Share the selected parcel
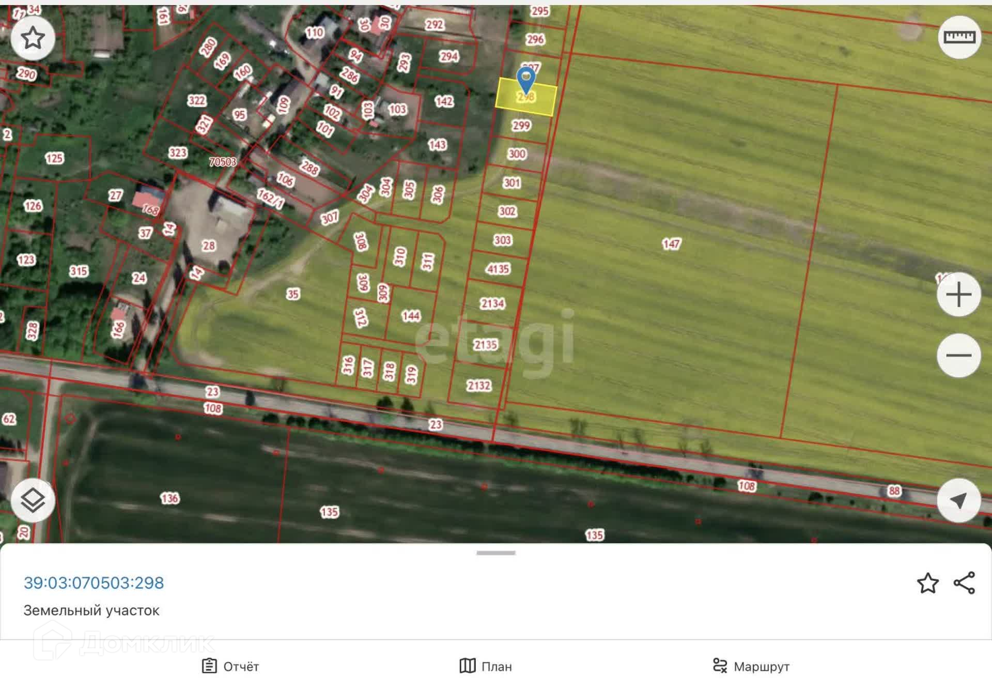This screenshot has height=687, width=992. click(x=964, y=583)
